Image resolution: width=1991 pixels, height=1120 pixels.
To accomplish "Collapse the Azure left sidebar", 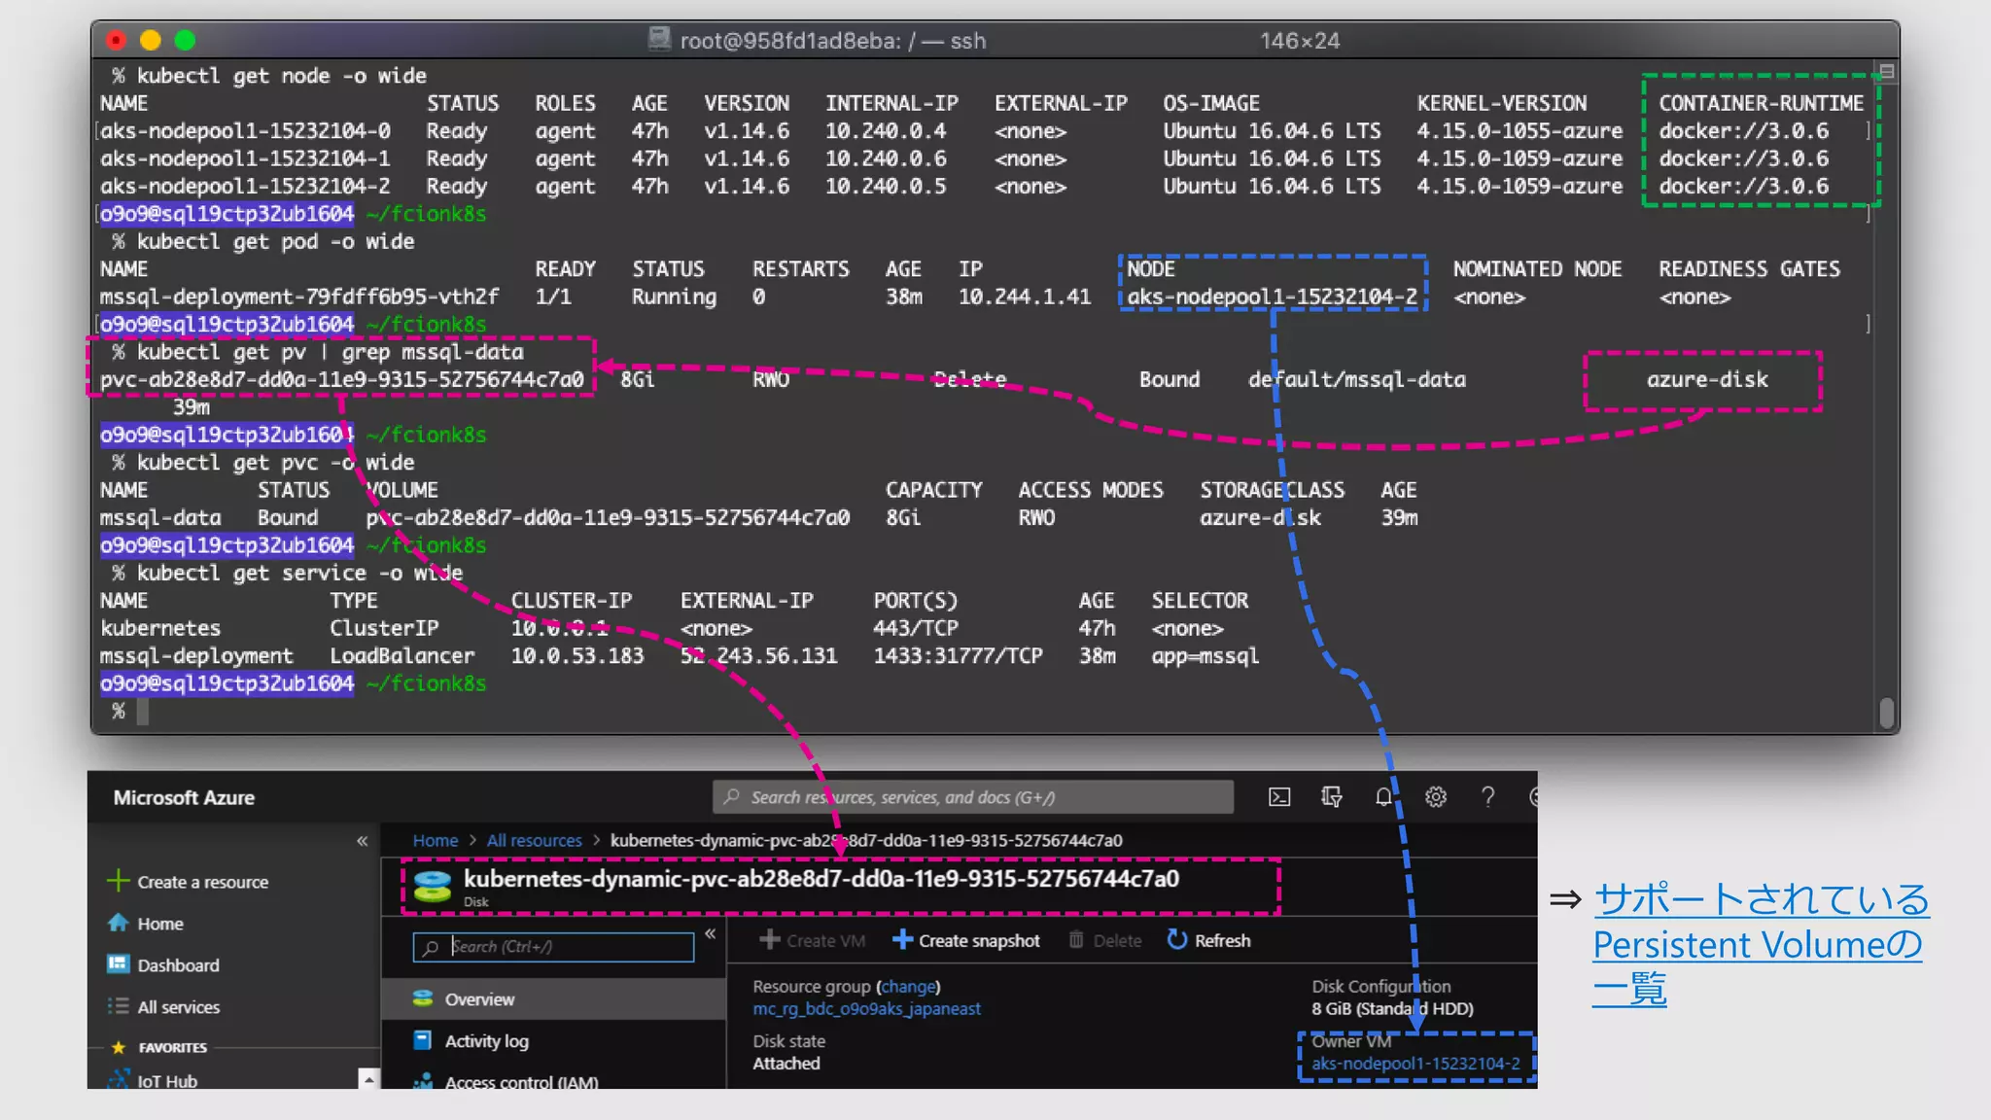I will click(362, 841).
